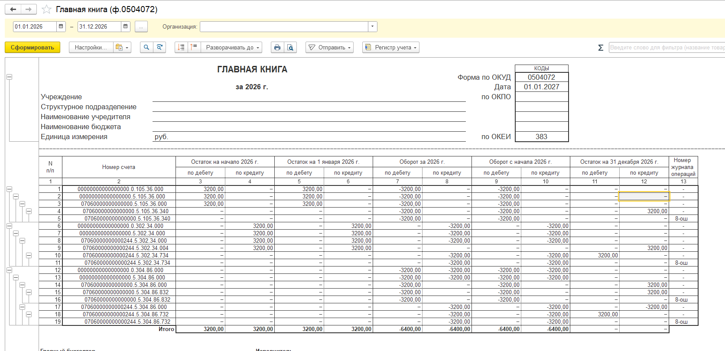Collapse the group at row 13 account 00000000000000000.5.304.86.000
The height and width of the screenshot is (351, 725).
click(16, 277)
